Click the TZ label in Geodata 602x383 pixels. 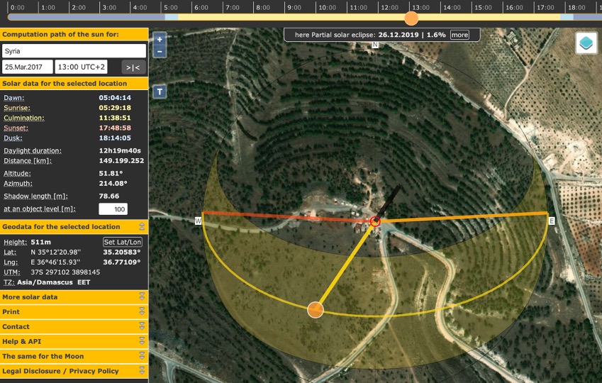tap(9, 282)
